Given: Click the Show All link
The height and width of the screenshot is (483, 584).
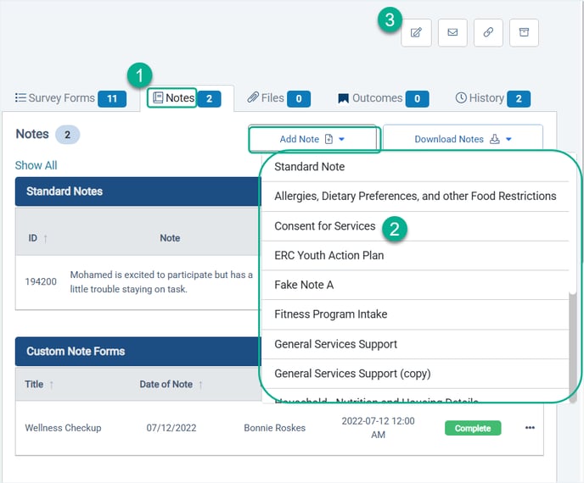Looking at the screenshot, I should coord(36,165).
